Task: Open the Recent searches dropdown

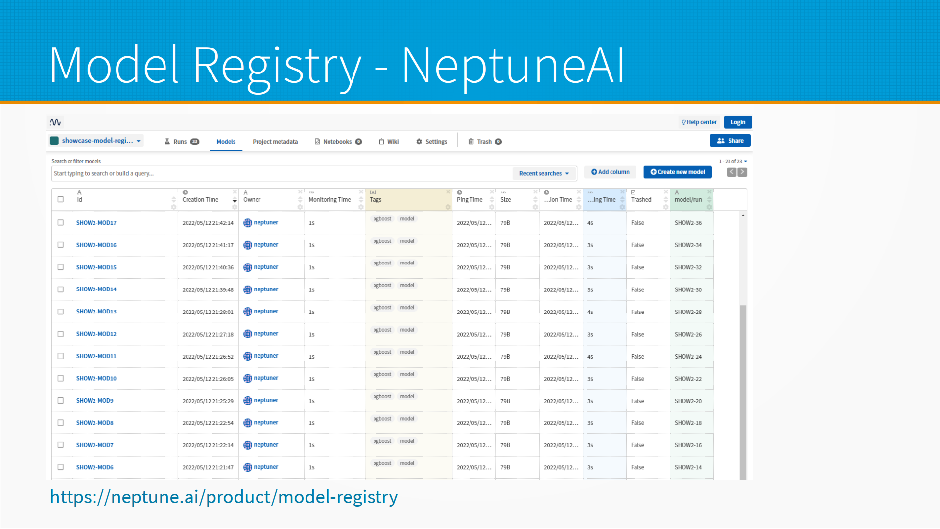Action: tap(544, 173)
